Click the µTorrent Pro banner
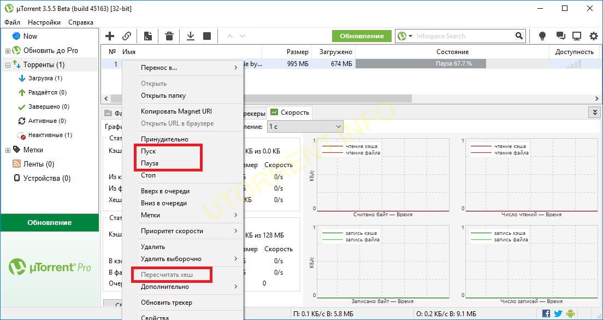The height and width of the screenshot is (320, 603). coord(50,267)
